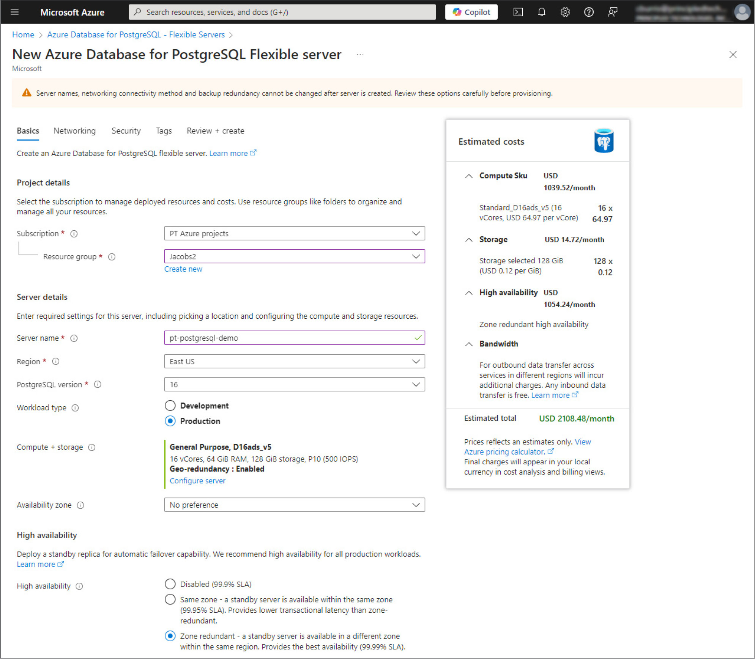Collapse the Compute Sku cost section
Viewport: 755px width, 659px height.
pyautogui.click(x=469, y=176)
